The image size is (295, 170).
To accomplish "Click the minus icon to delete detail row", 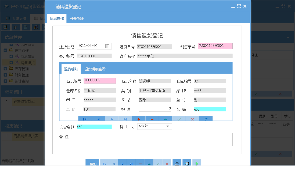I will click(152, 119).
